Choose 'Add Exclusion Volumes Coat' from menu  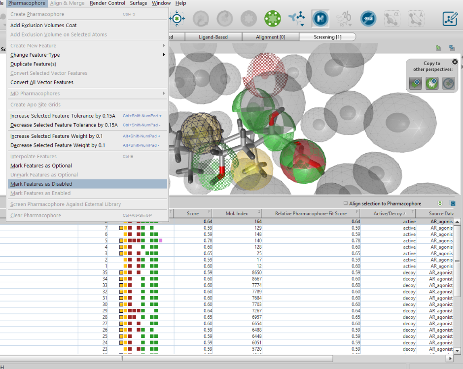(x=43, y=25)
